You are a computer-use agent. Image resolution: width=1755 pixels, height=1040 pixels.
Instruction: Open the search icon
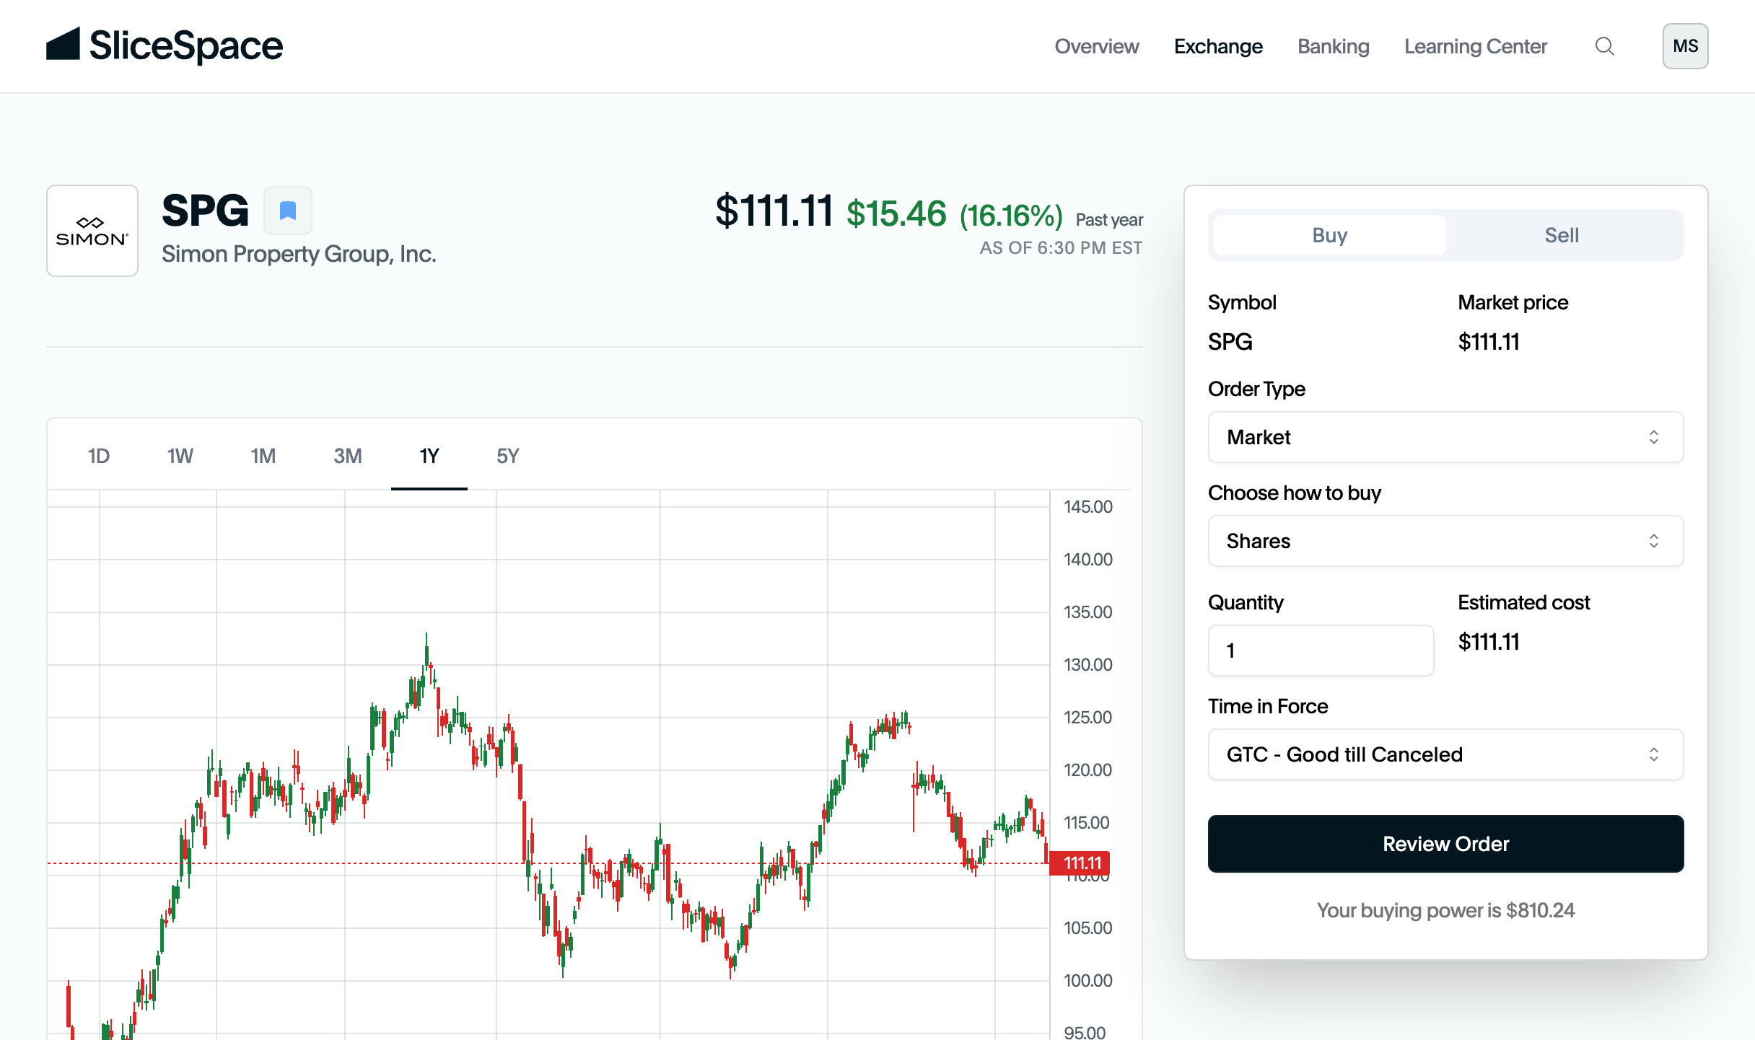coord(1604,45)
